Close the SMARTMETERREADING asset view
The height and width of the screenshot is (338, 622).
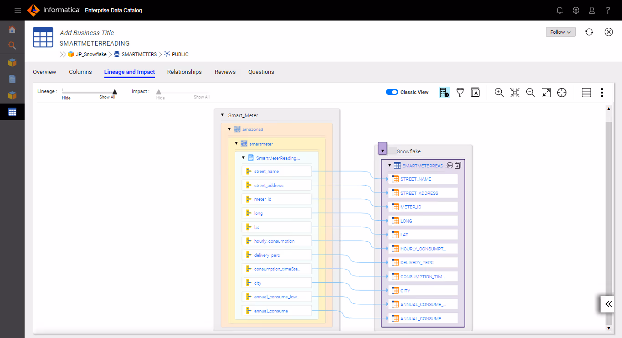point(609,32)
